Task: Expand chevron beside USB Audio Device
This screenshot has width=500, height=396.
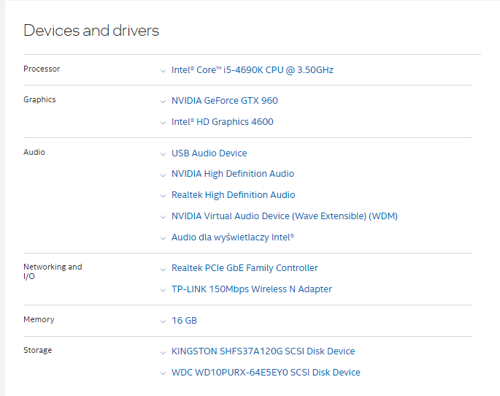Action: (x=163, y=154)
